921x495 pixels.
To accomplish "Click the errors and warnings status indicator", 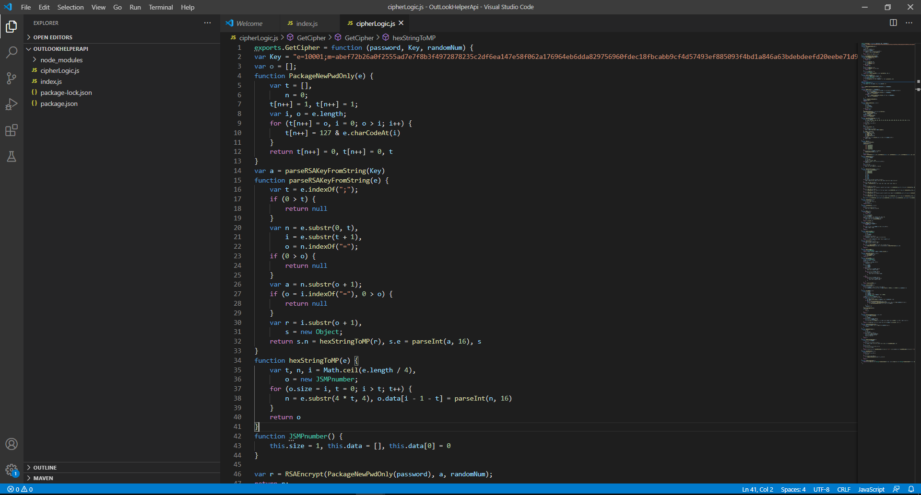I will [20, 489].
